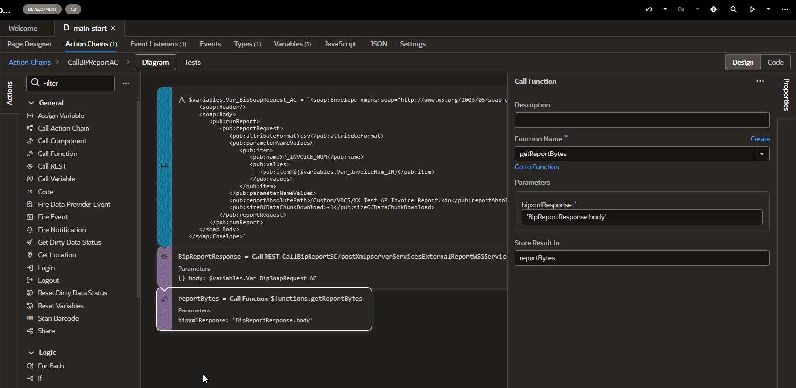Open the header three-dots menu
Screen dimensions: 796x388
click(785, 9)
